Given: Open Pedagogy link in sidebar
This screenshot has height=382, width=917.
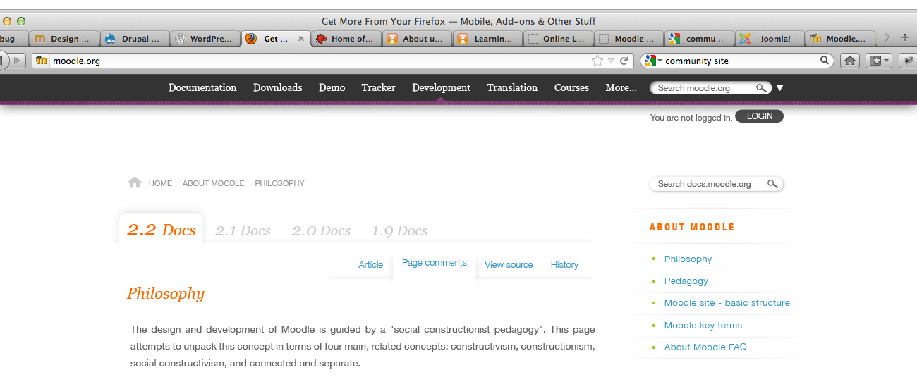Looking at the screenshot, I should [x=686, y=281].
